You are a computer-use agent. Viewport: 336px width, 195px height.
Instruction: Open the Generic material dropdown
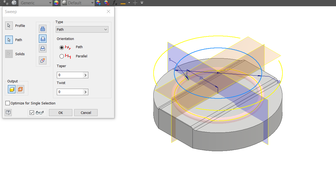[50, 3]
